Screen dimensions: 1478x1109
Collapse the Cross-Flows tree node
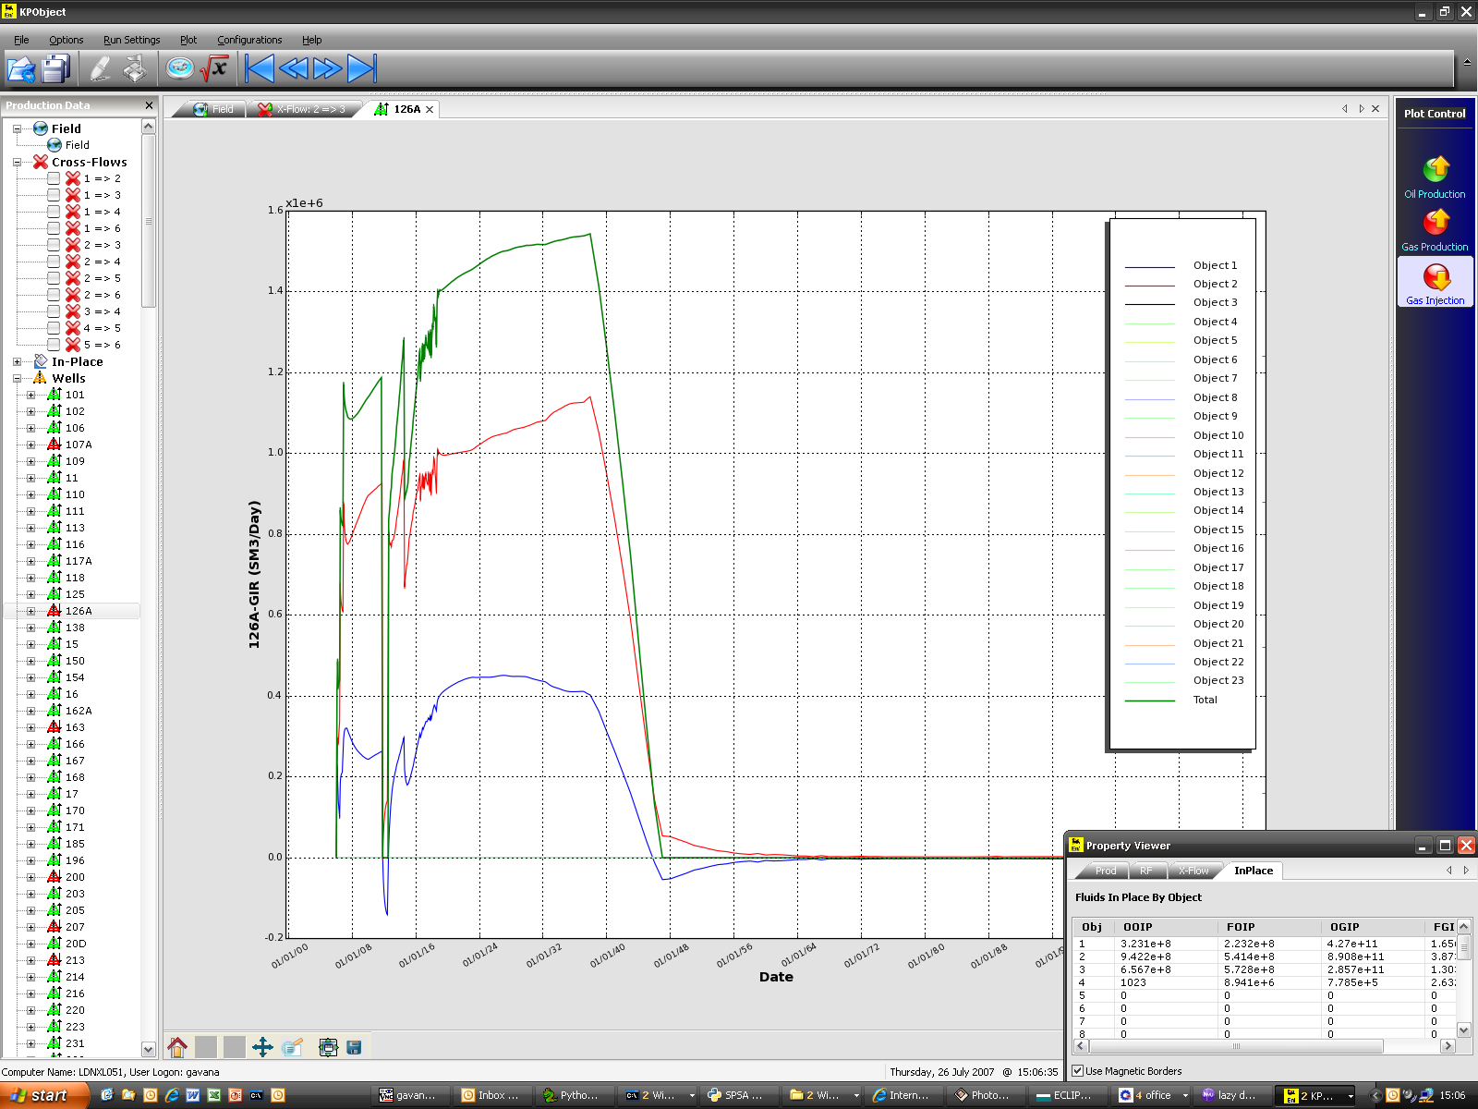pyautogui.click(x=17, y=163)
